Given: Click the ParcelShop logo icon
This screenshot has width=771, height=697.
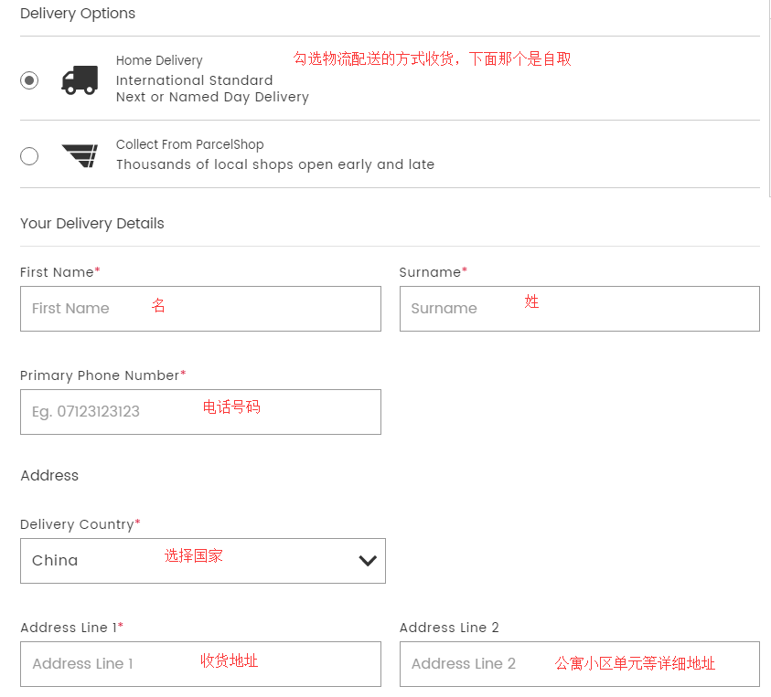Looking at the screenshot, I should pyautogui.click(x=80, y=155).
